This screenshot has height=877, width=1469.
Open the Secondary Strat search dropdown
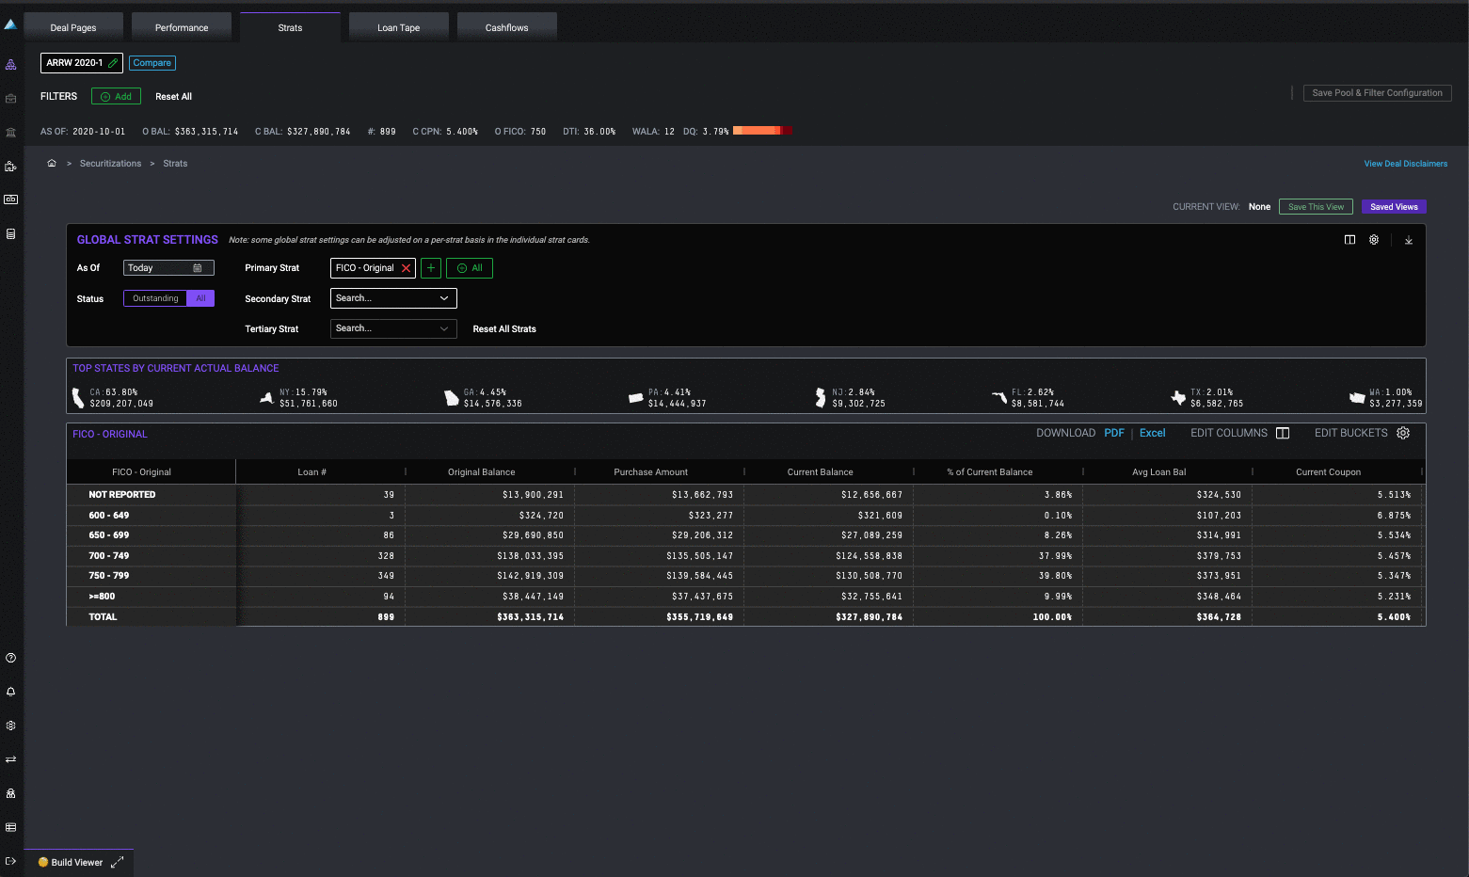coord(393,298)
